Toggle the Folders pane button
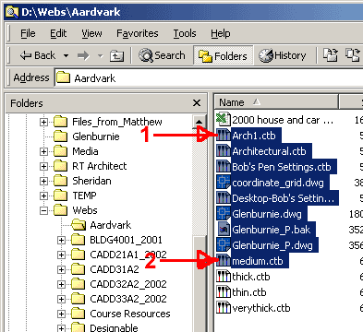The image size is (363, 332). click(223, 55)
